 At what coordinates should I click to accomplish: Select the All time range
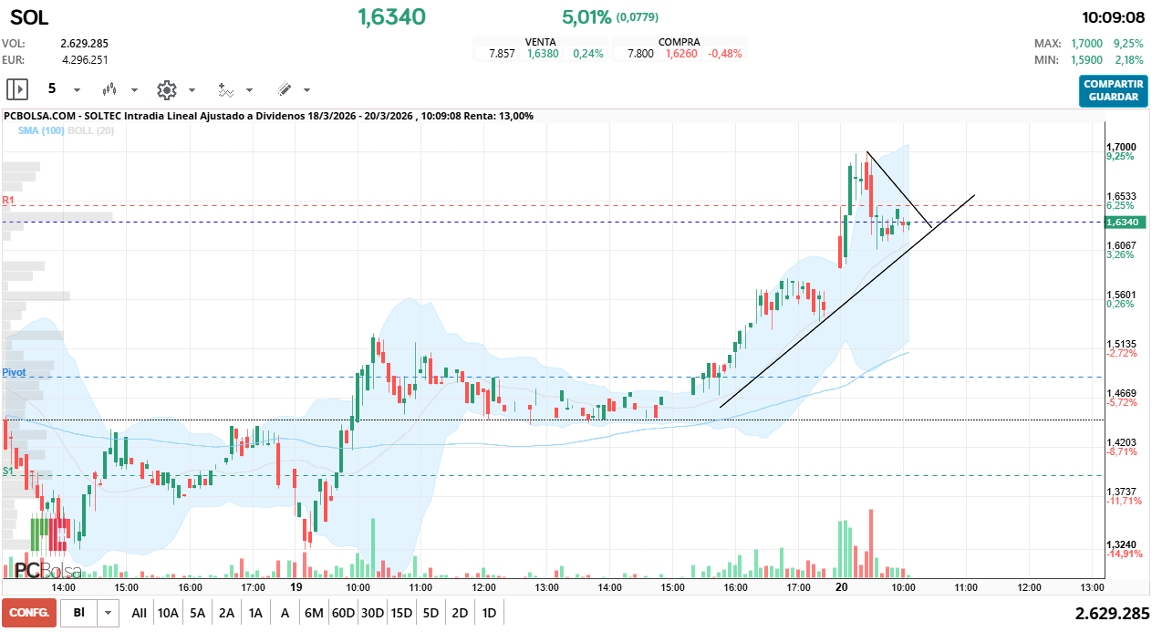click(139, 613)
